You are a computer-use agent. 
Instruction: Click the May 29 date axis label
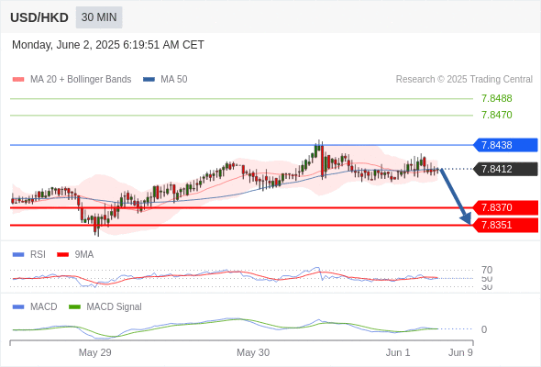coord(94,352)
